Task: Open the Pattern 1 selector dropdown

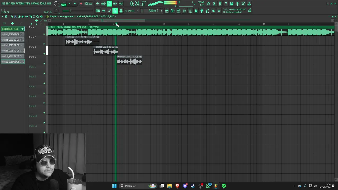Action: click(153, 11)
